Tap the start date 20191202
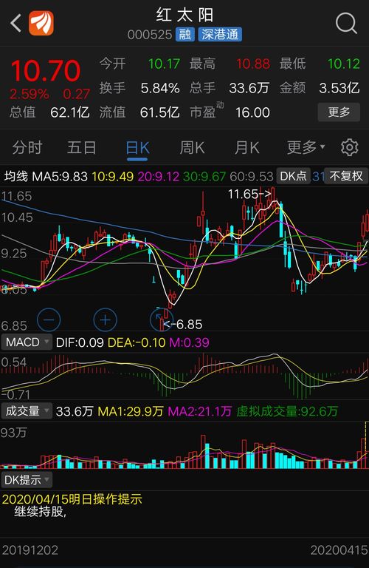 [30, 550]
